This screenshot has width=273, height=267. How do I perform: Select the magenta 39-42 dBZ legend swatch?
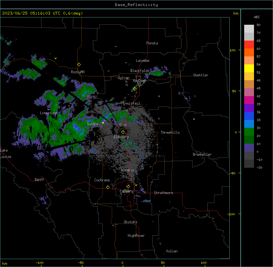click(249, 100)
